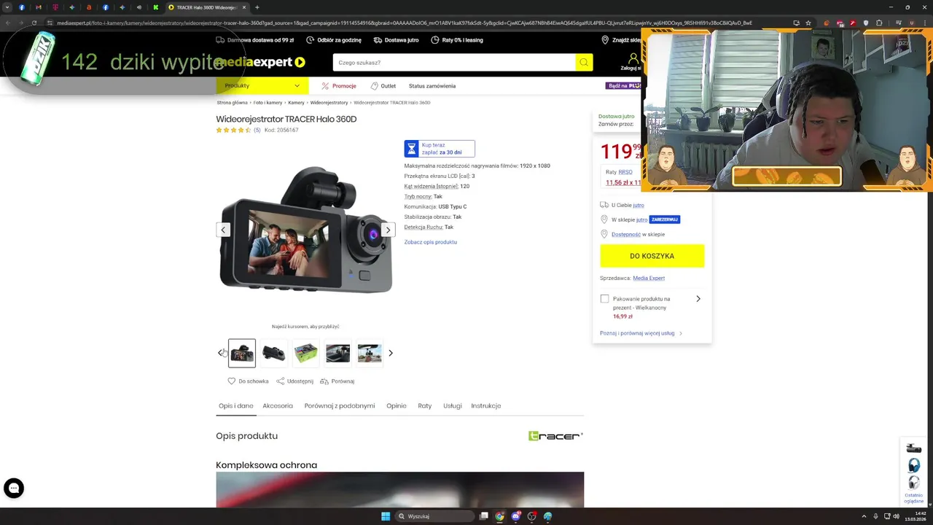Expand Poznaj i porównaj więcej usług
933x525 pixels.
641,333
